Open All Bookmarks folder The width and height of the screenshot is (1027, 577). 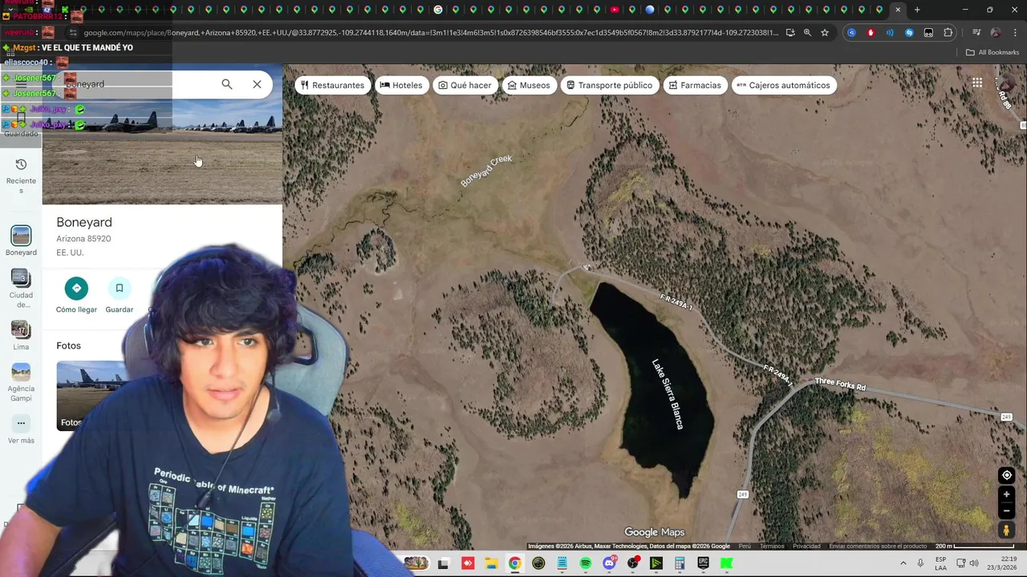click(992, 52)
